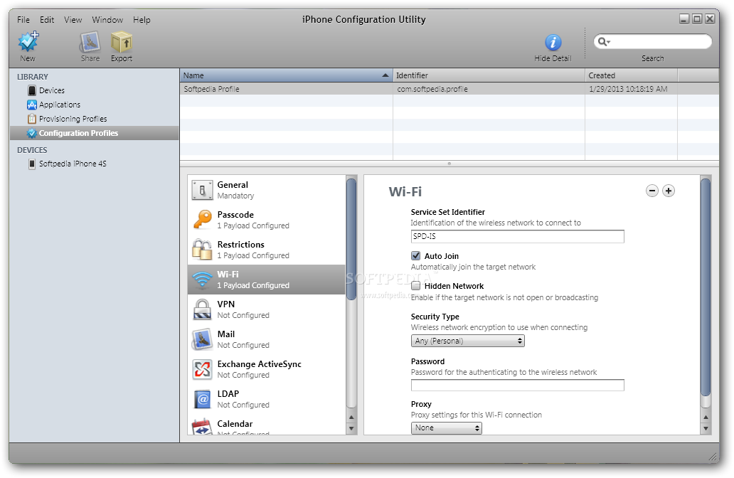
Task: Open the Mail payload section
Action: pyautogui.click(x=266, y=339)
